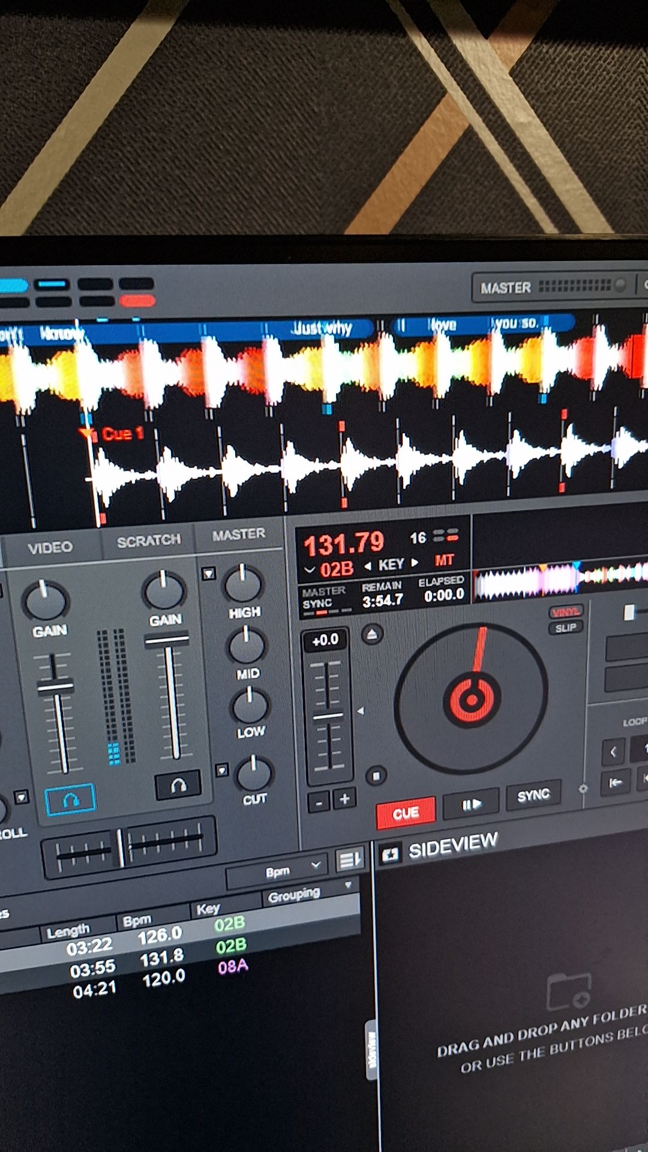The height and width of the screenshot is (1152, 648).
Task: Click the beat counter 16 indicator
Action: point(418,538)
